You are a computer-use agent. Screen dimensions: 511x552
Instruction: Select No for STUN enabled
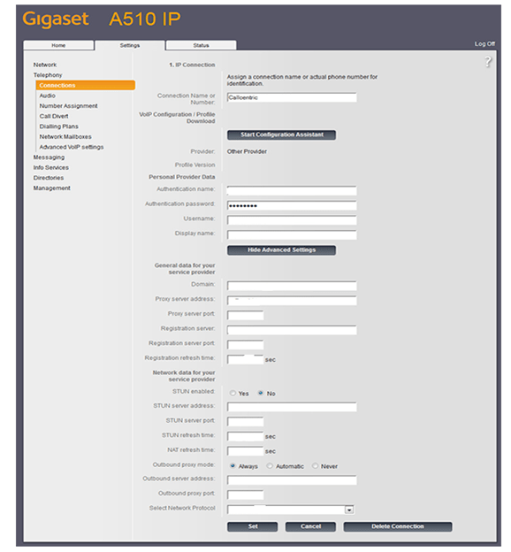pos(261,394)
